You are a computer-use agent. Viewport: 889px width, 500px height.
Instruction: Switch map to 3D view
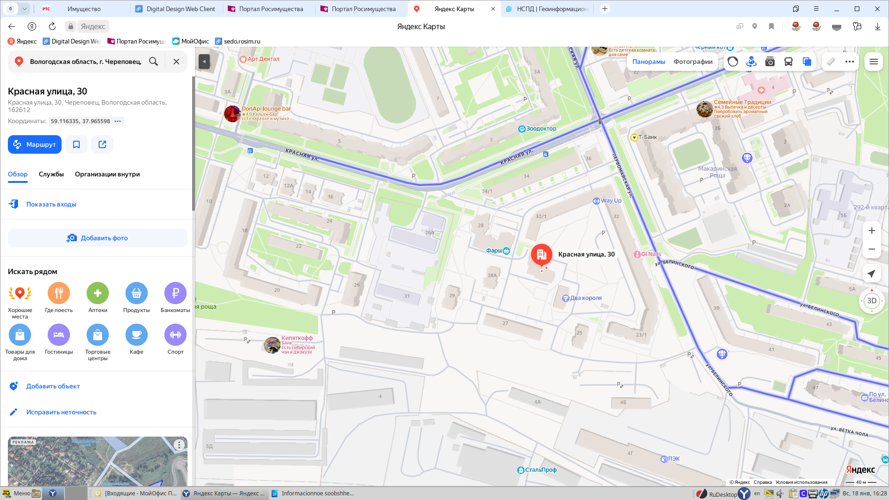click(x=871, y=300)
